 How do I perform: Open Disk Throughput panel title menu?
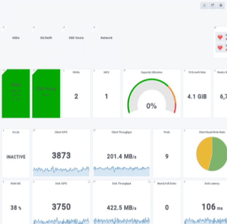tap(121, 184)
